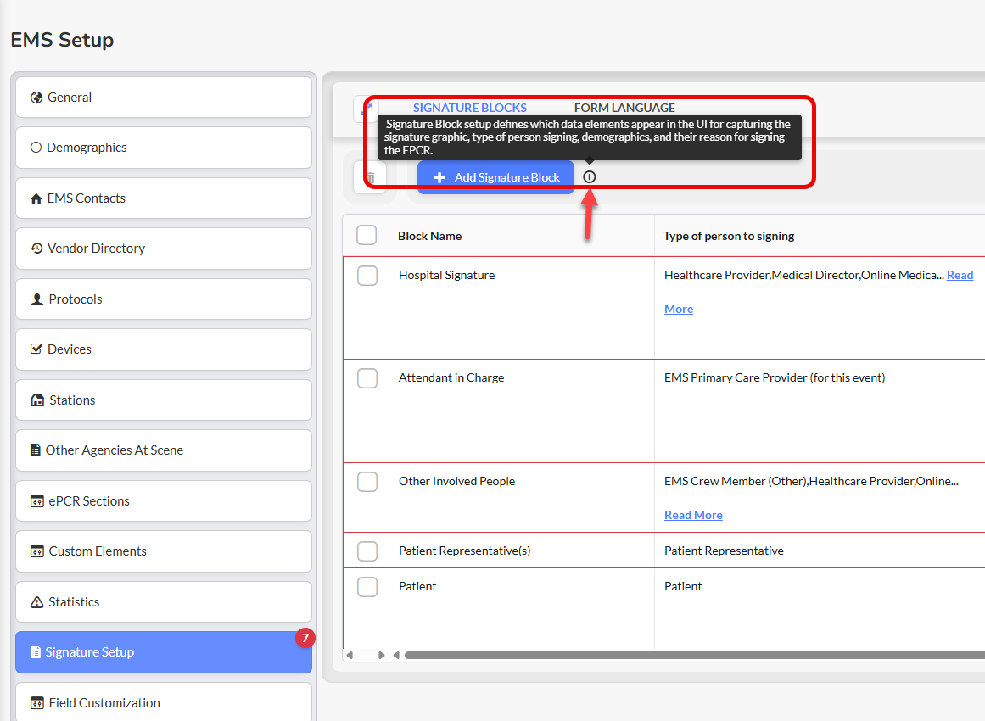Click the warning triangle icon beside Statistics

[37, 601]
